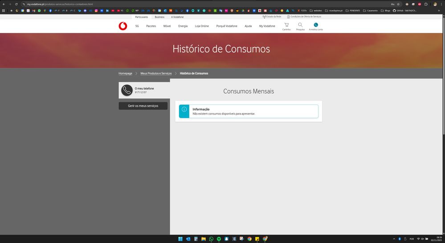Follow the Homepage breadcrumb link

(126, 73)
